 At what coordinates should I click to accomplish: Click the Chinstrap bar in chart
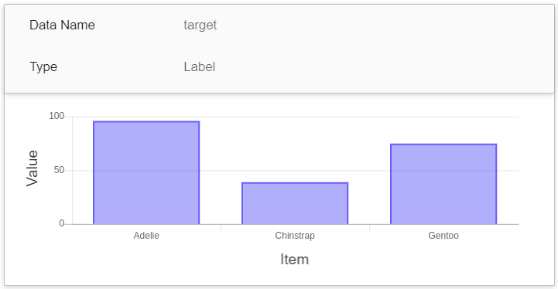click(x=295, y=203)
